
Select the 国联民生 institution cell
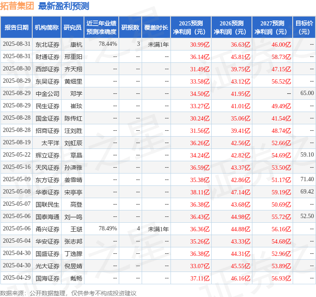coord(48,205)
